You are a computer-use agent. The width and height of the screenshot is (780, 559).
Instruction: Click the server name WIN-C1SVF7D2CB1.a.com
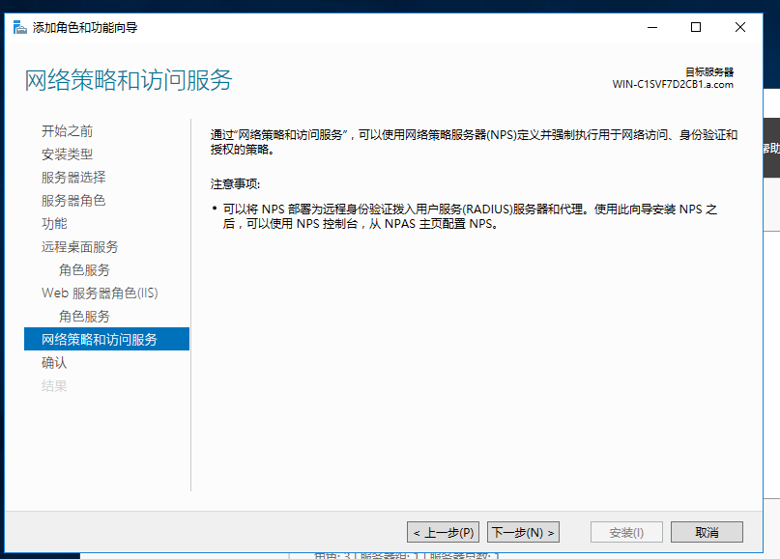click(x=673, y=84)
